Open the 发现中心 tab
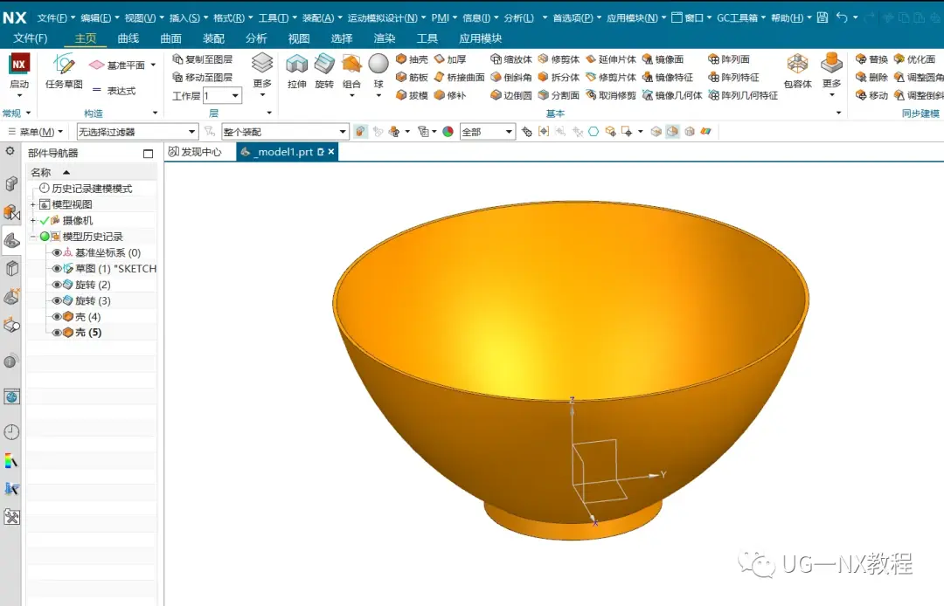This screenshot has width=944, height=606. (195, 152)
